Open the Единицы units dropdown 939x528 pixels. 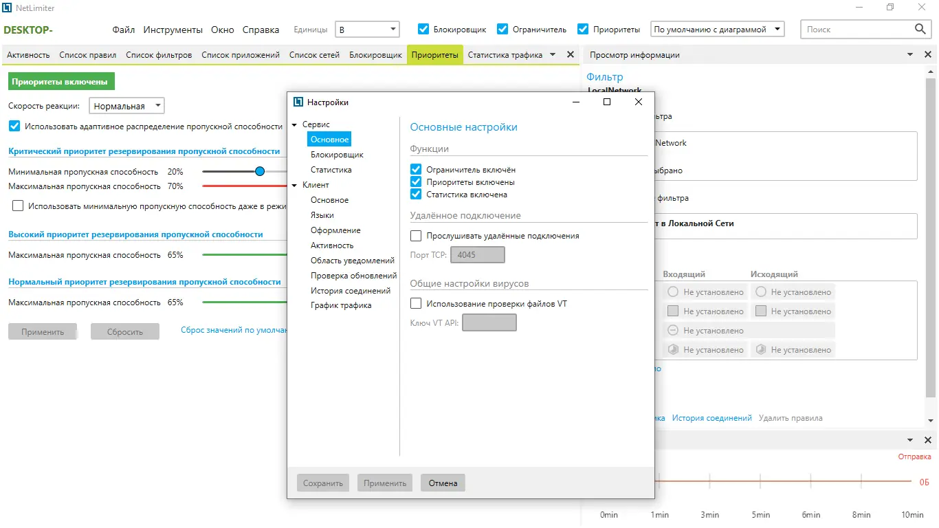point(367,29)
